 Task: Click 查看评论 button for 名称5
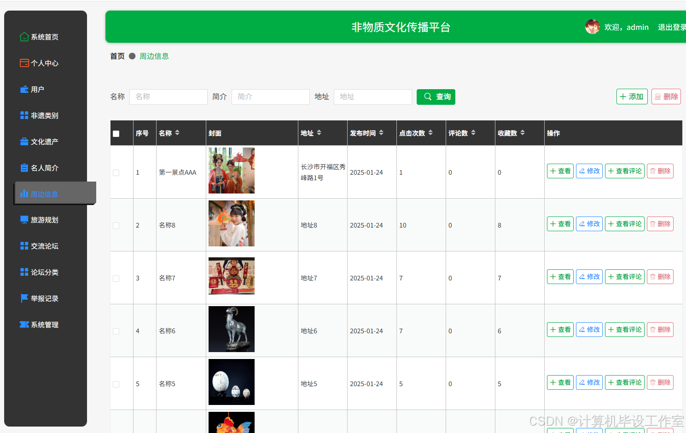[625, 382]
